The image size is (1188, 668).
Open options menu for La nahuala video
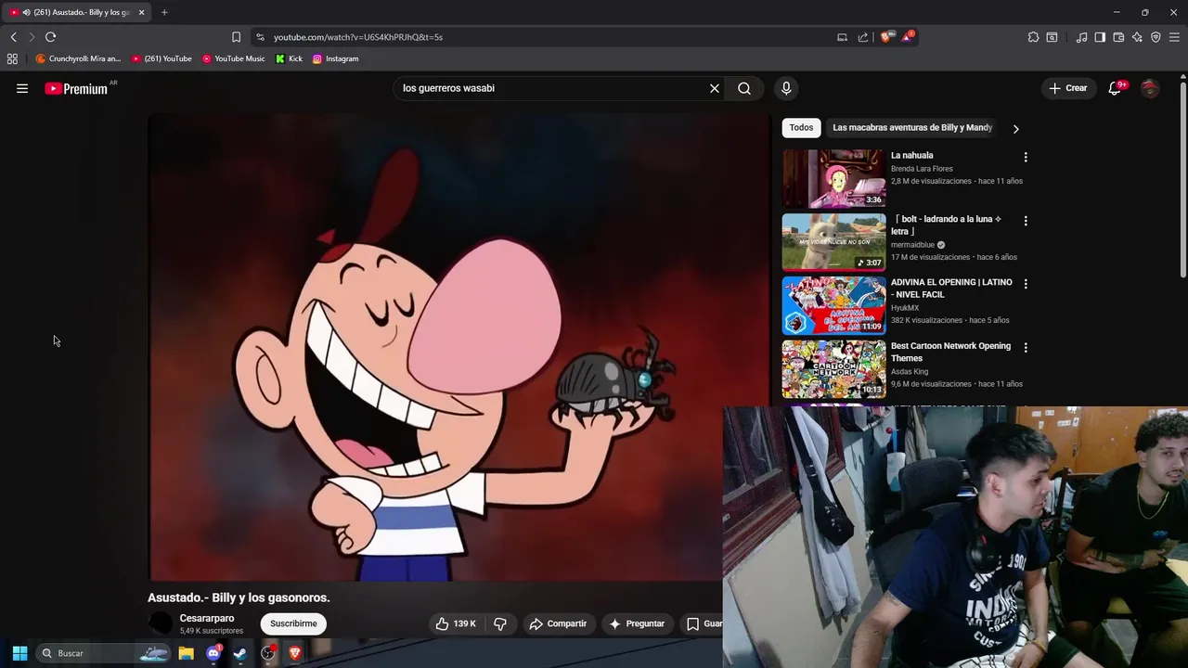[1026, 158]
